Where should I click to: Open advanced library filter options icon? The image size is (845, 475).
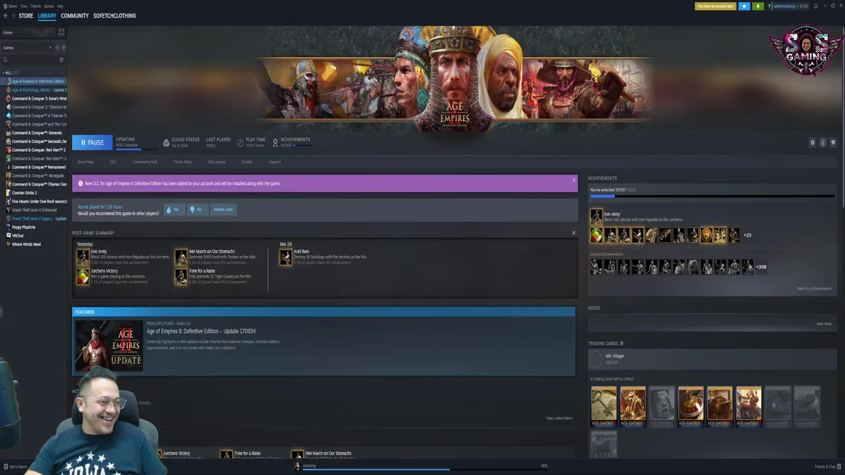point(61,60)
